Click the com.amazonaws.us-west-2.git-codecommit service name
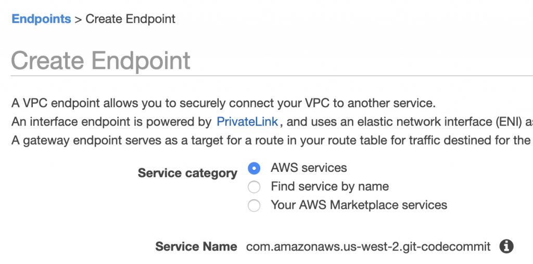The image size is (533, 264). (368, 246)
